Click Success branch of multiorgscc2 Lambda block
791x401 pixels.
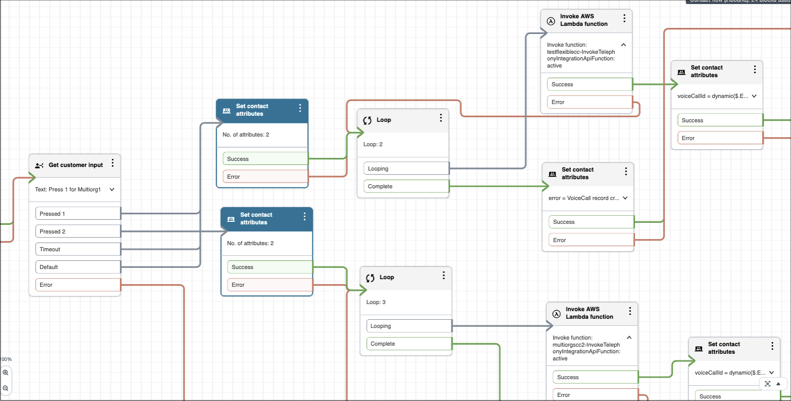[x=595, y=377]
